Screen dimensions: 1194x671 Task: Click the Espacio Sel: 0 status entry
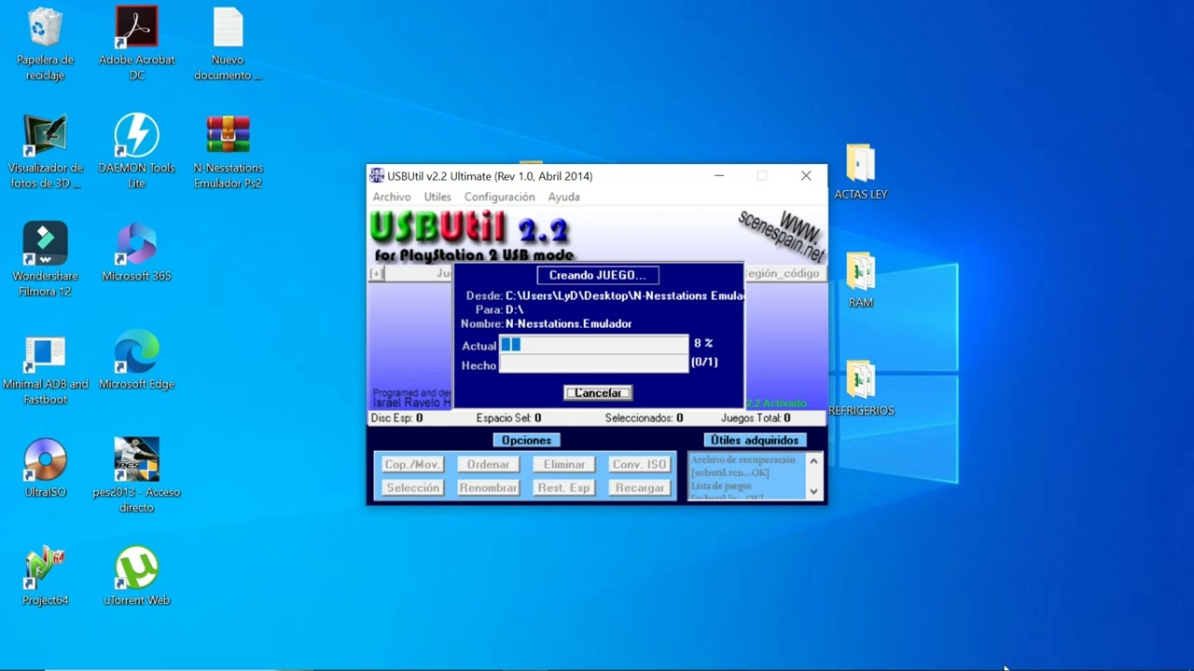pyautogui.click(x=508, y=418)
